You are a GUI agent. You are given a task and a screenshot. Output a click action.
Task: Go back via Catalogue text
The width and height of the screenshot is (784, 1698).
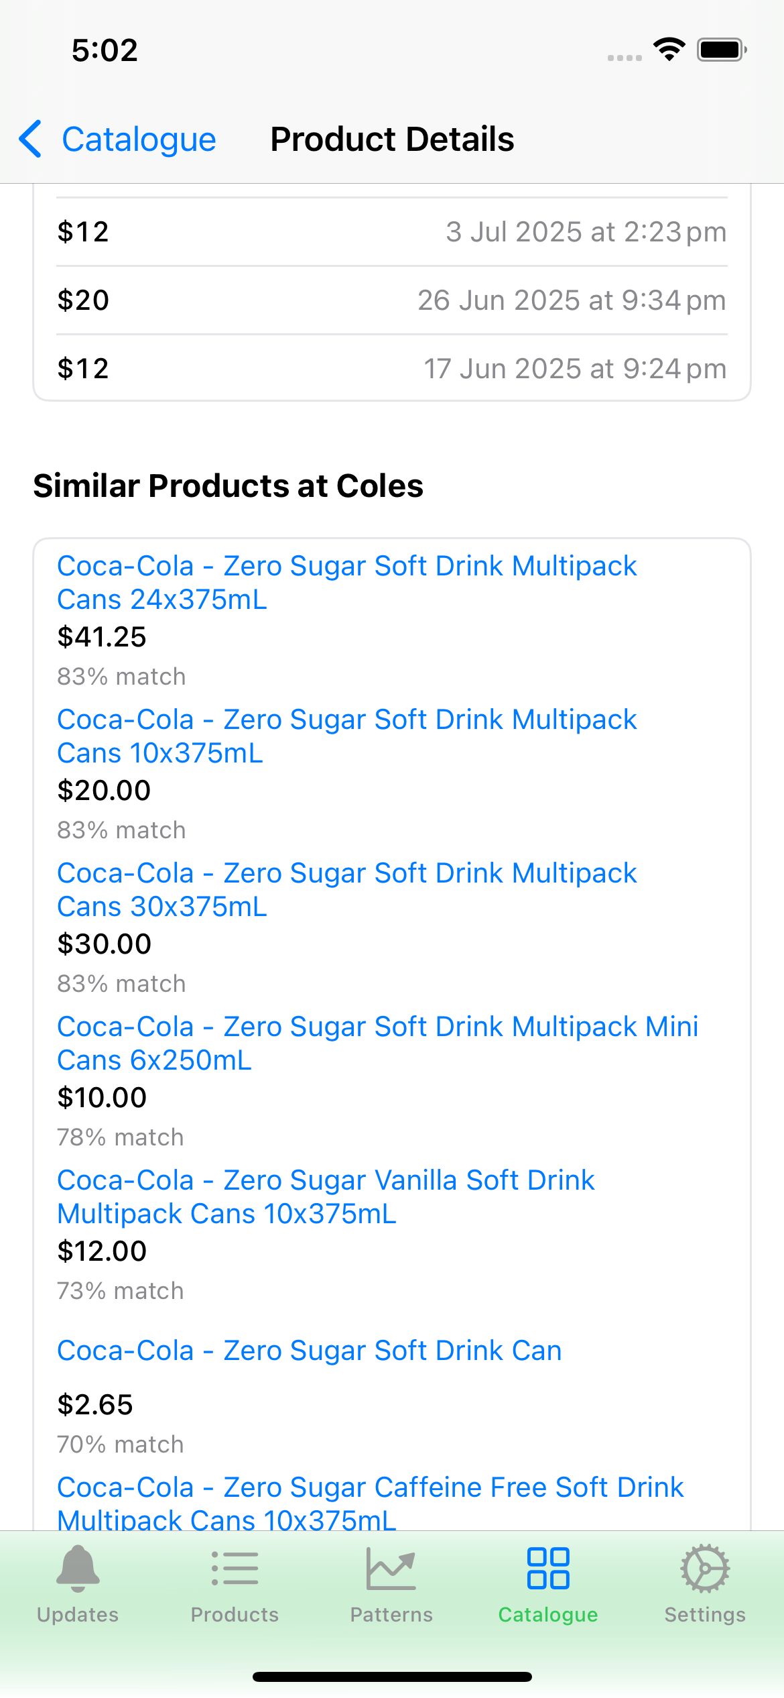[139, 139]
